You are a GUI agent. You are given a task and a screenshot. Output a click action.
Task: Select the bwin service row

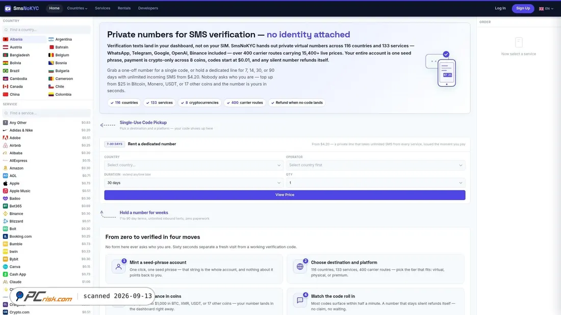pyautogui.click(x=46, y=251)
